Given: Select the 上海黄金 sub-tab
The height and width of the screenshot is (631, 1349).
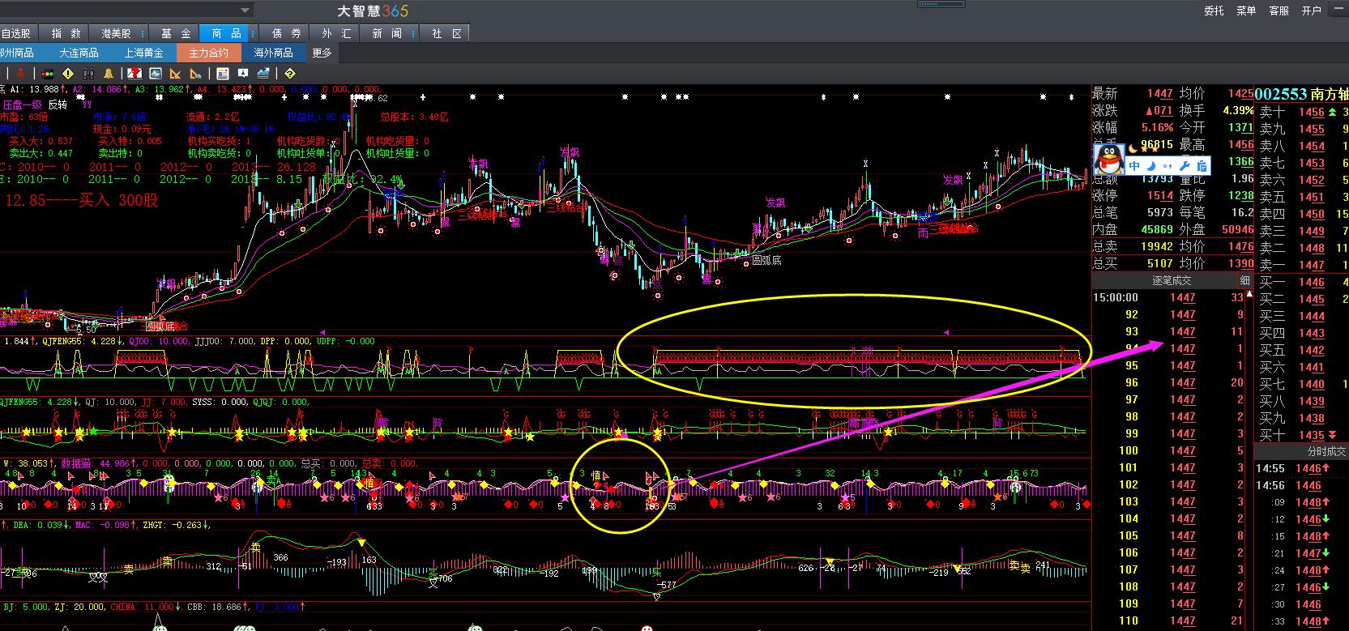Looking at the screenshot, I should (143, 53).
